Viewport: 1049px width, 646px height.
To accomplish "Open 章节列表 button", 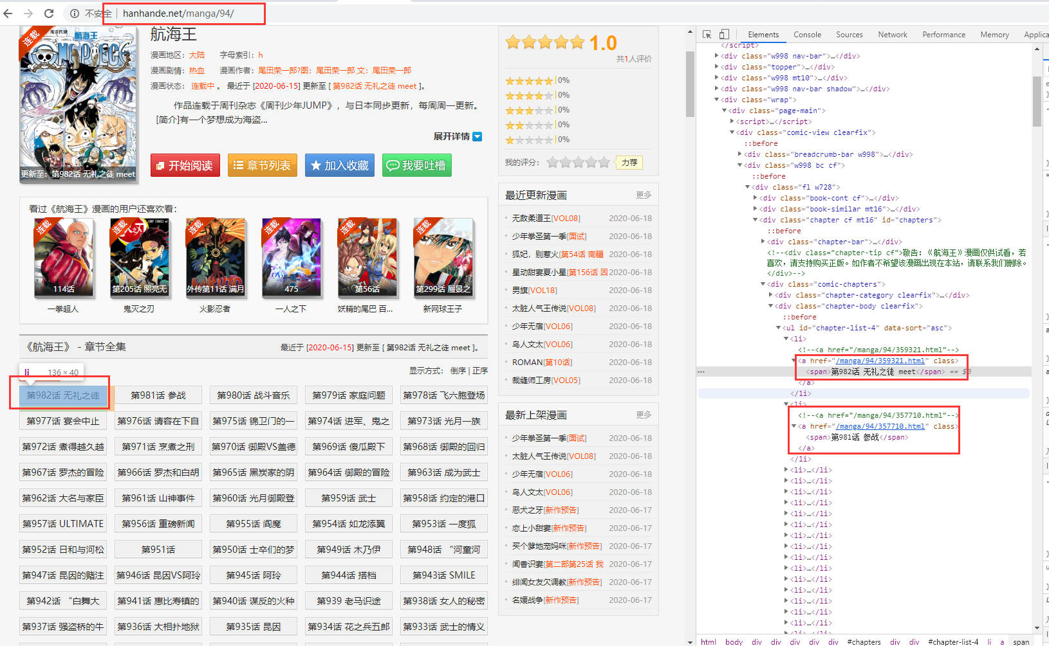I will coord(263,165).
